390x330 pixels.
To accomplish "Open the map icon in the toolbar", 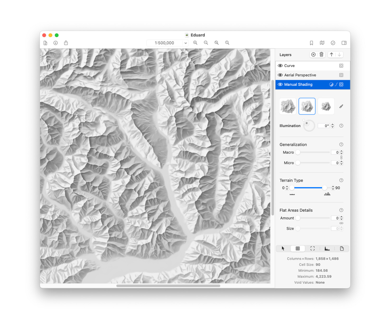I will pos(322,43).
